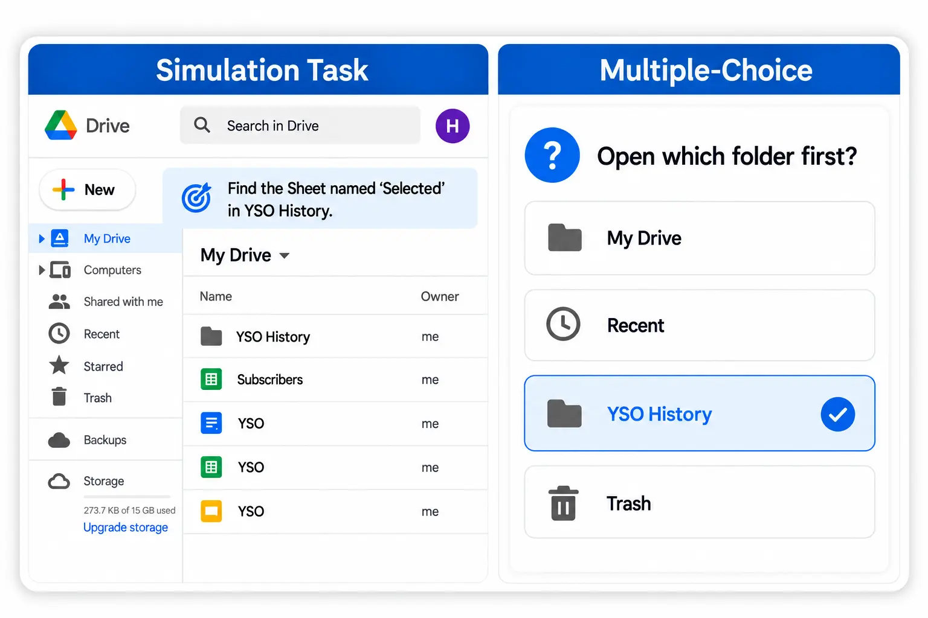The height and width of the screenshot is (618, 928).
Task: Click the New button
Action: [x=88, y=190]
